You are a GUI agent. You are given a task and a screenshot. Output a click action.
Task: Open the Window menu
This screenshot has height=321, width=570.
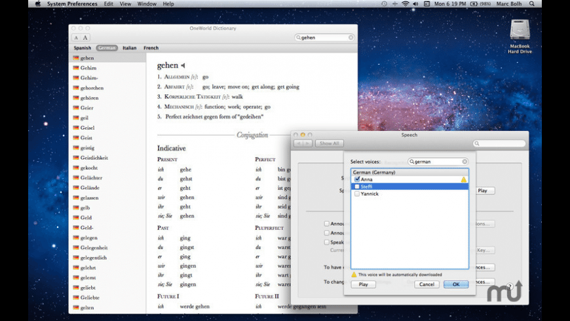click(x=147, y=4)
